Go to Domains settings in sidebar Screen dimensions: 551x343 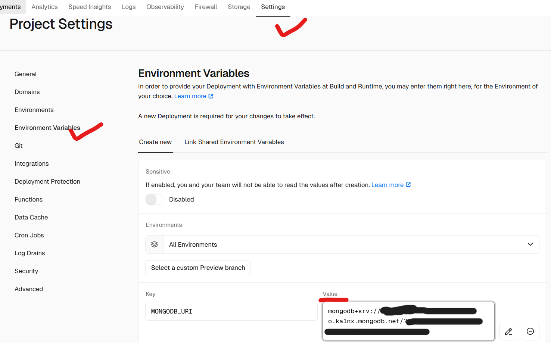tap(27, 92)
